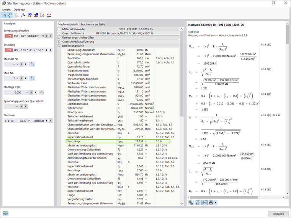The width and height of the screenshot is (291, 218).
Task: Expand the Bemessungsschnittgrößen section
Action: tap(59, 37)
